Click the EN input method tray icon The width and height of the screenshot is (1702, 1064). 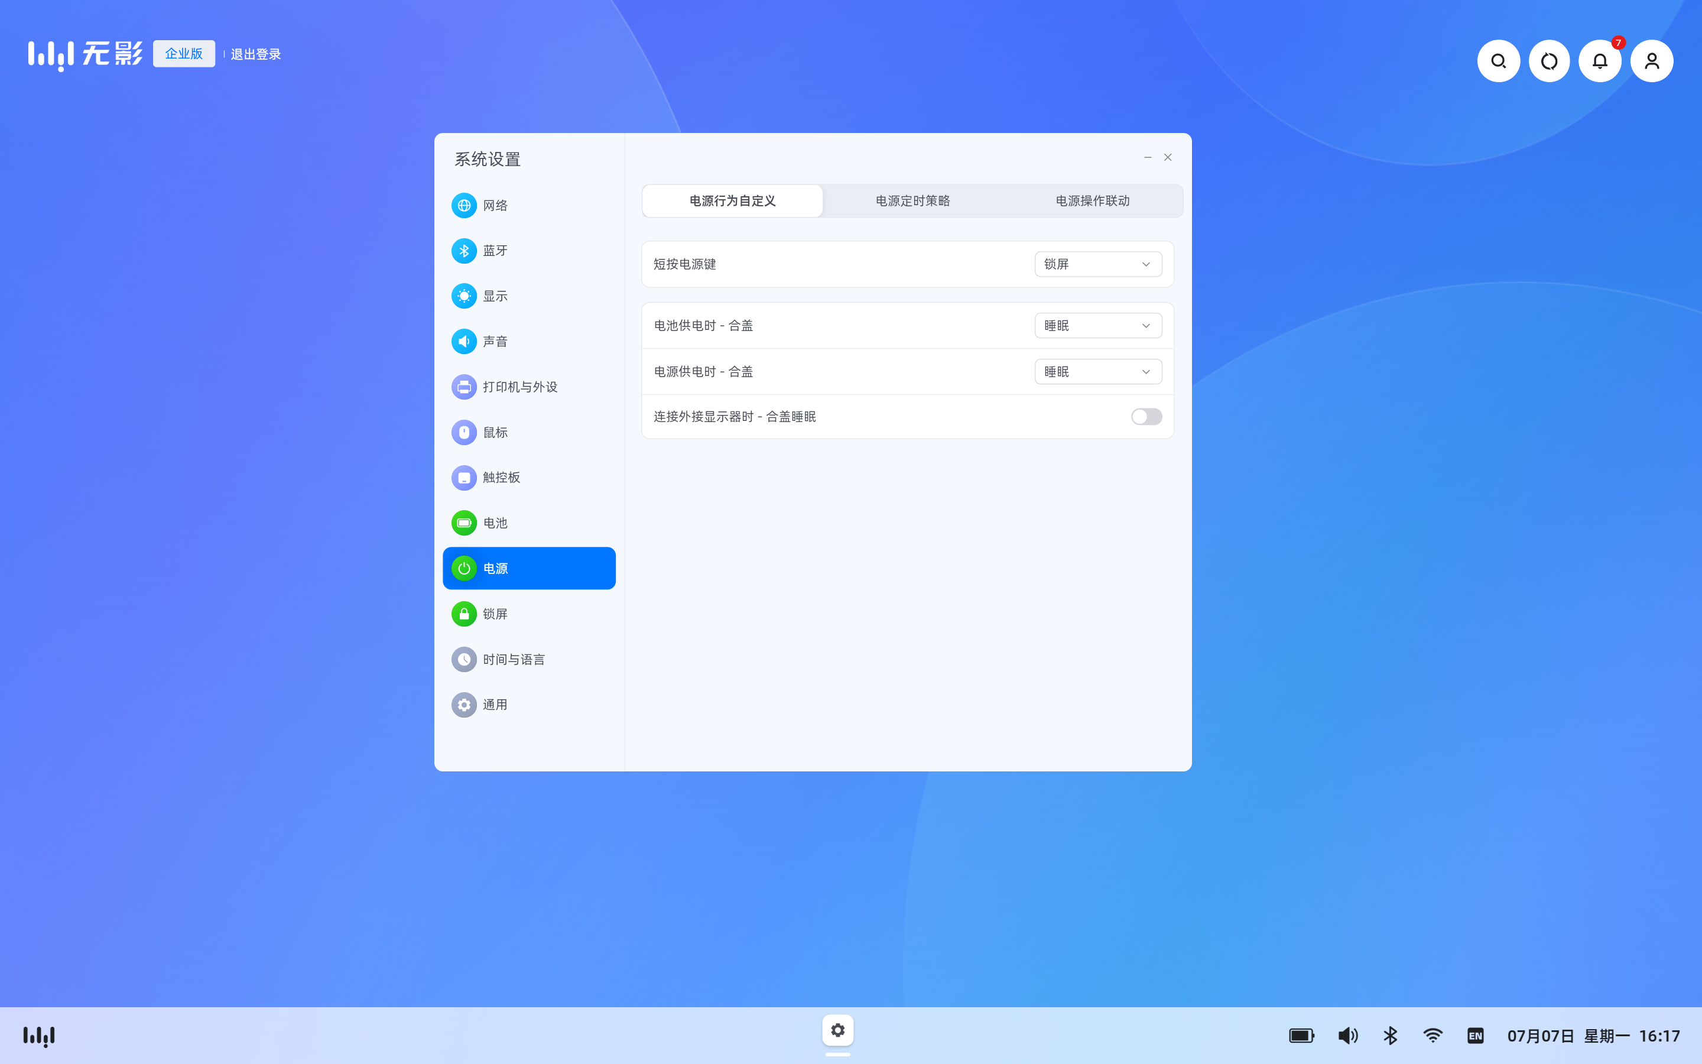pyautogui.click(x=1476, y=1036)
